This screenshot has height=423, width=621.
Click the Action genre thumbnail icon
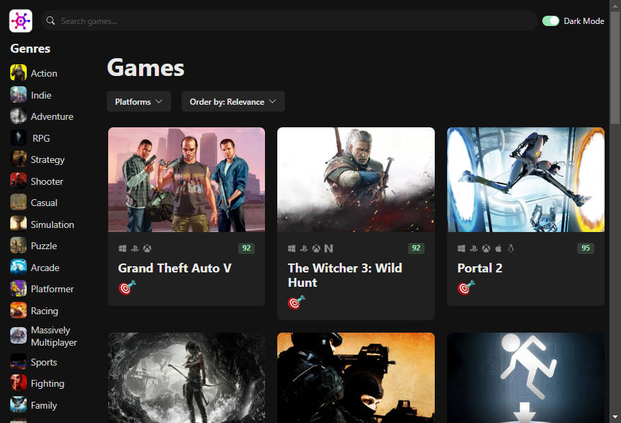(x=18, y=73)
